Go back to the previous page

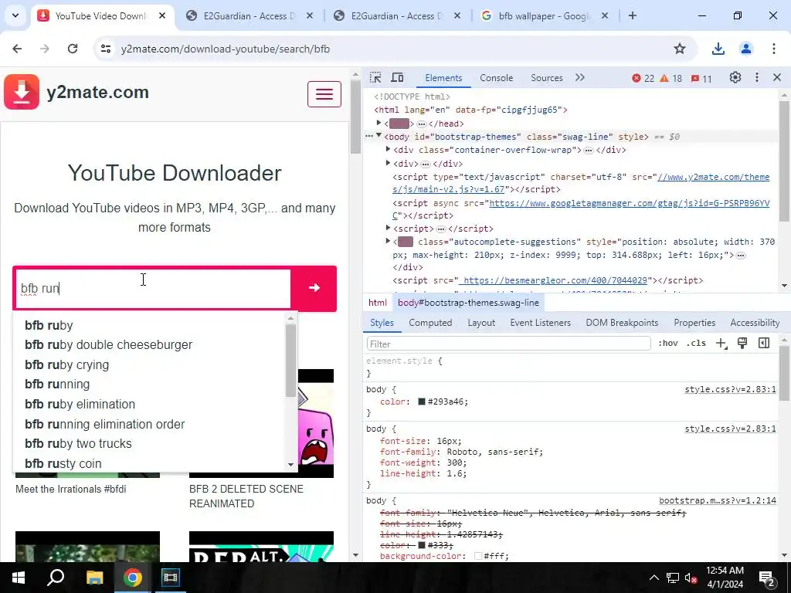[x=17, y=49]
